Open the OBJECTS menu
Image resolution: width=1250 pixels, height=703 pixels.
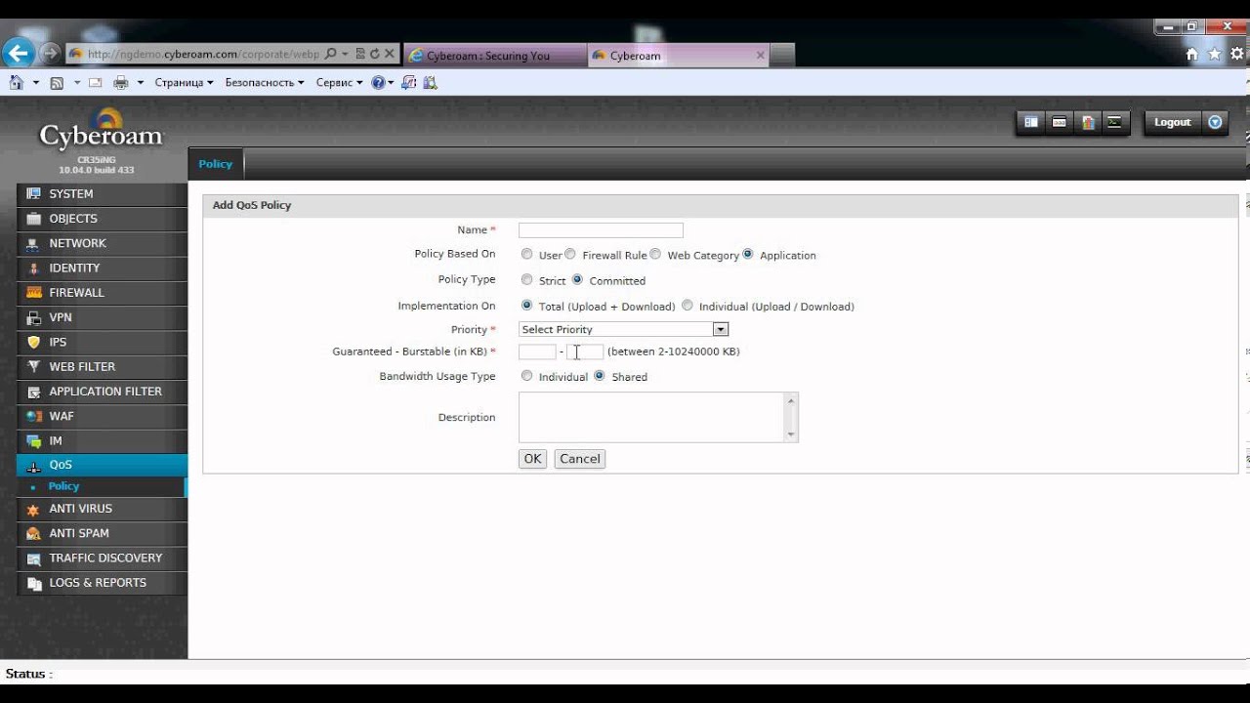tap(102, 219)
